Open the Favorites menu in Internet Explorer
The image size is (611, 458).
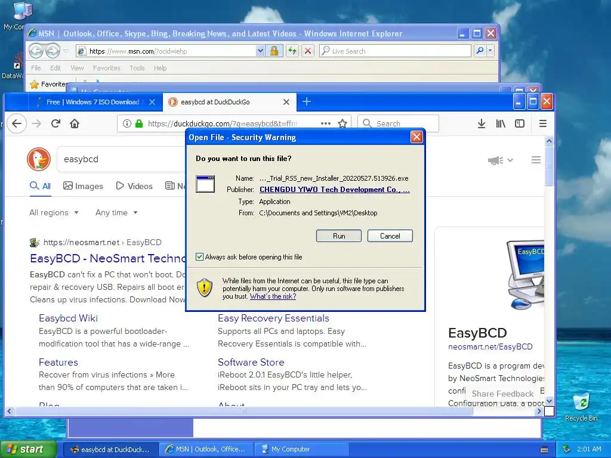106,68
